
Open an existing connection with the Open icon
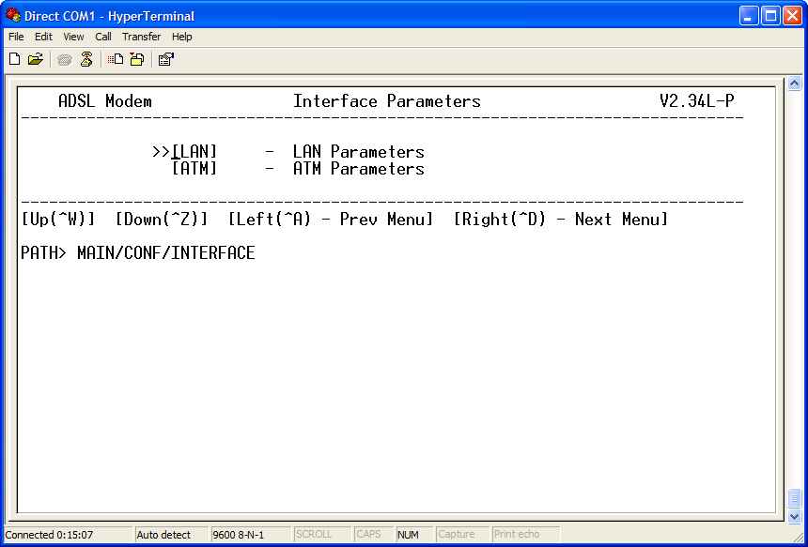point(35,58)
